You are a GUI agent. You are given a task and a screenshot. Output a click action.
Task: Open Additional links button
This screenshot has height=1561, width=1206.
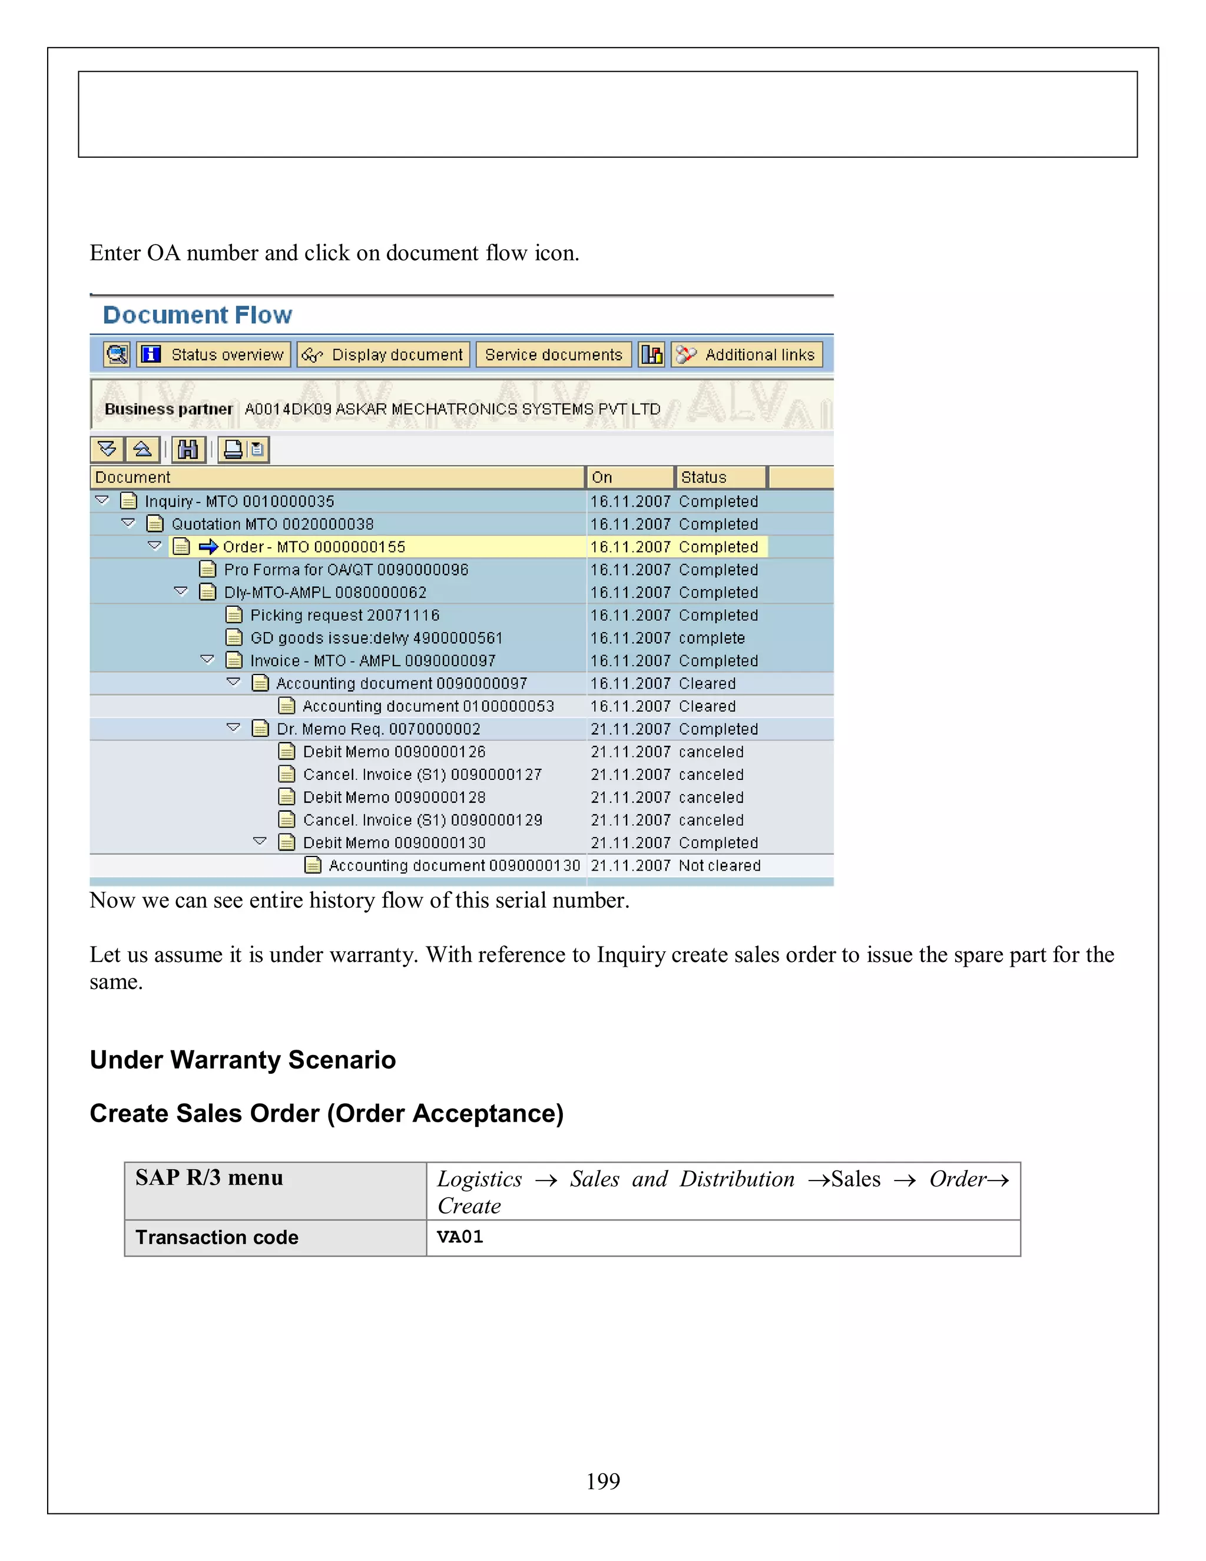[x=747, y=355]
